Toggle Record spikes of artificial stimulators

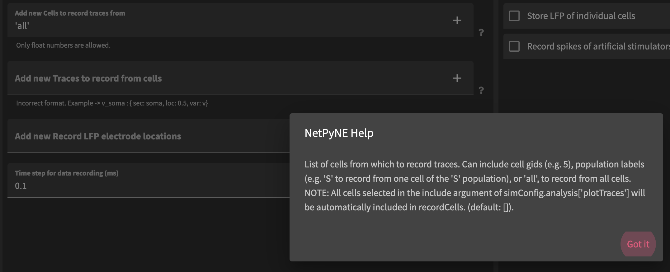514,46
